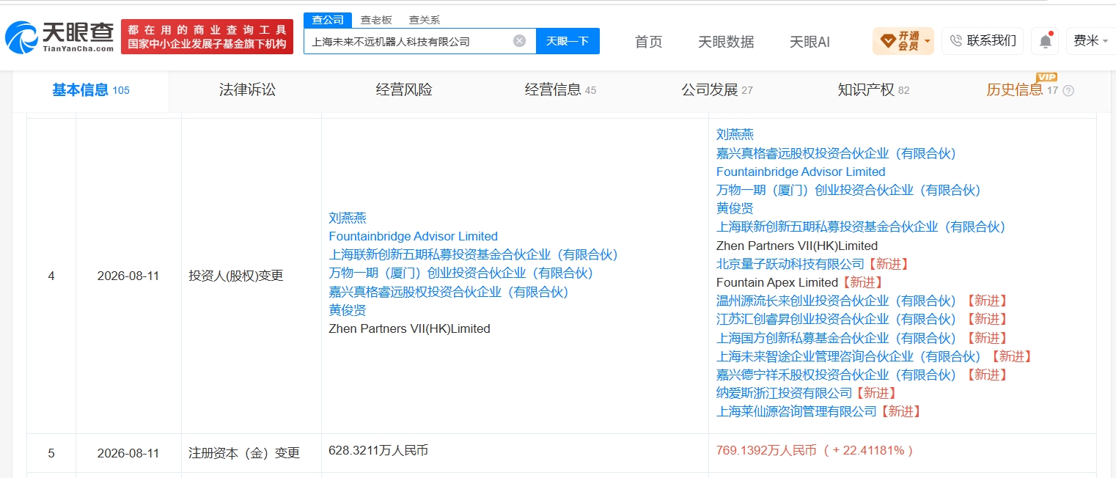Open 天眼数据 in the top navigation
1116x478 pixels.
726,42
